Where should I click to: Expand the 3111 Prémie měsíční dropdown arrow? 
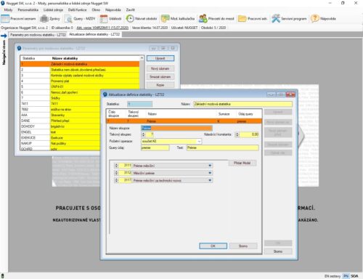[x=210, y=166]
